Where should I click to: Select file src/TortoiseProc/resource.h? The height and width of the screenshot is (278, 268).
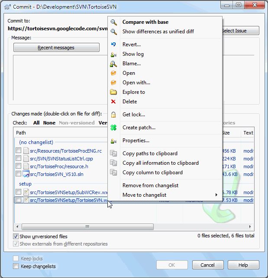point(59,166)
